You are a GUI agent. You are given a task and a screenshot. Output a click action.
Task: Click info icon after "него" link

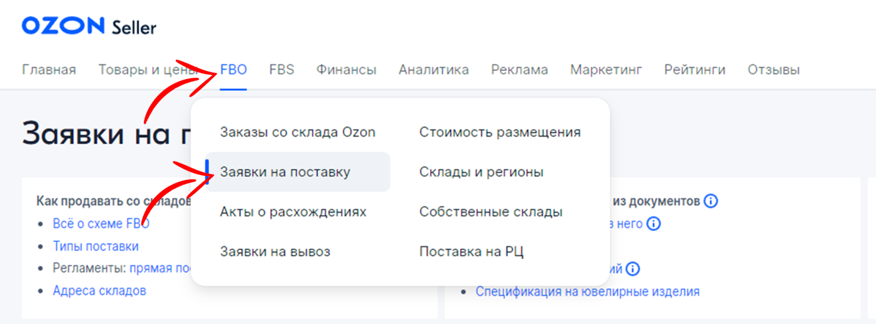pos(653,224)
